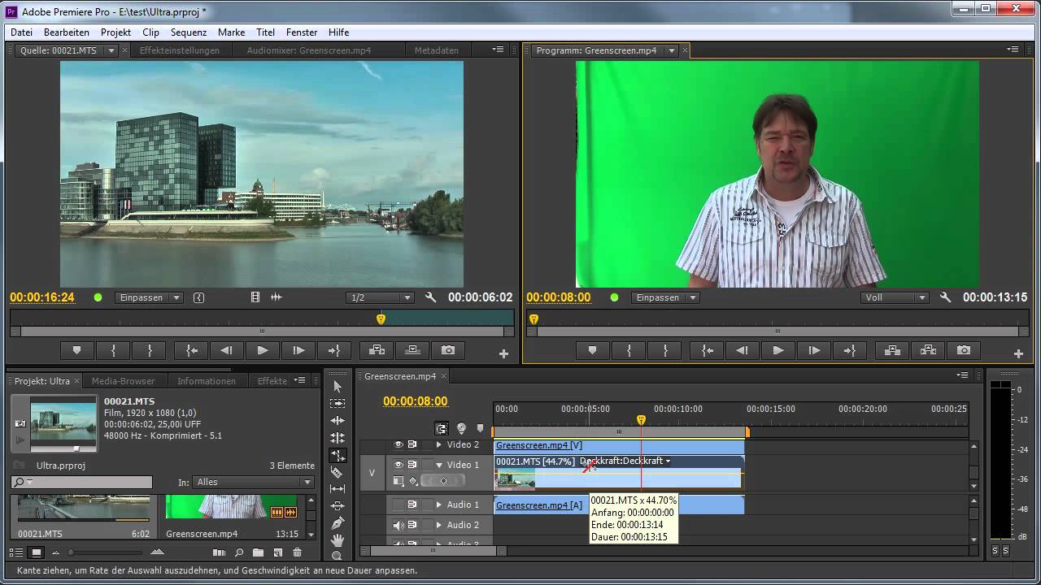1041x585 pixels.
Task: Select the Ripple Edit tool
Action: tap(338, 421)
